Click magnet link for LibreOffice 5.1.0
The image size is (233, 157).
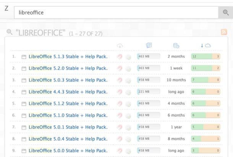tap(120, 115)
